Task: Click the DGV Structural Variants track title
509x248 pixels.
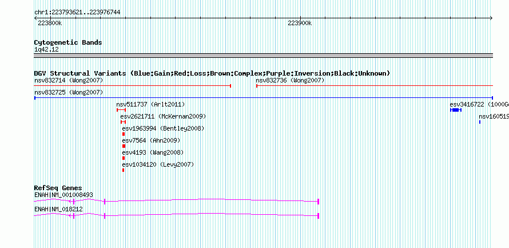Action: coord(212,73)
